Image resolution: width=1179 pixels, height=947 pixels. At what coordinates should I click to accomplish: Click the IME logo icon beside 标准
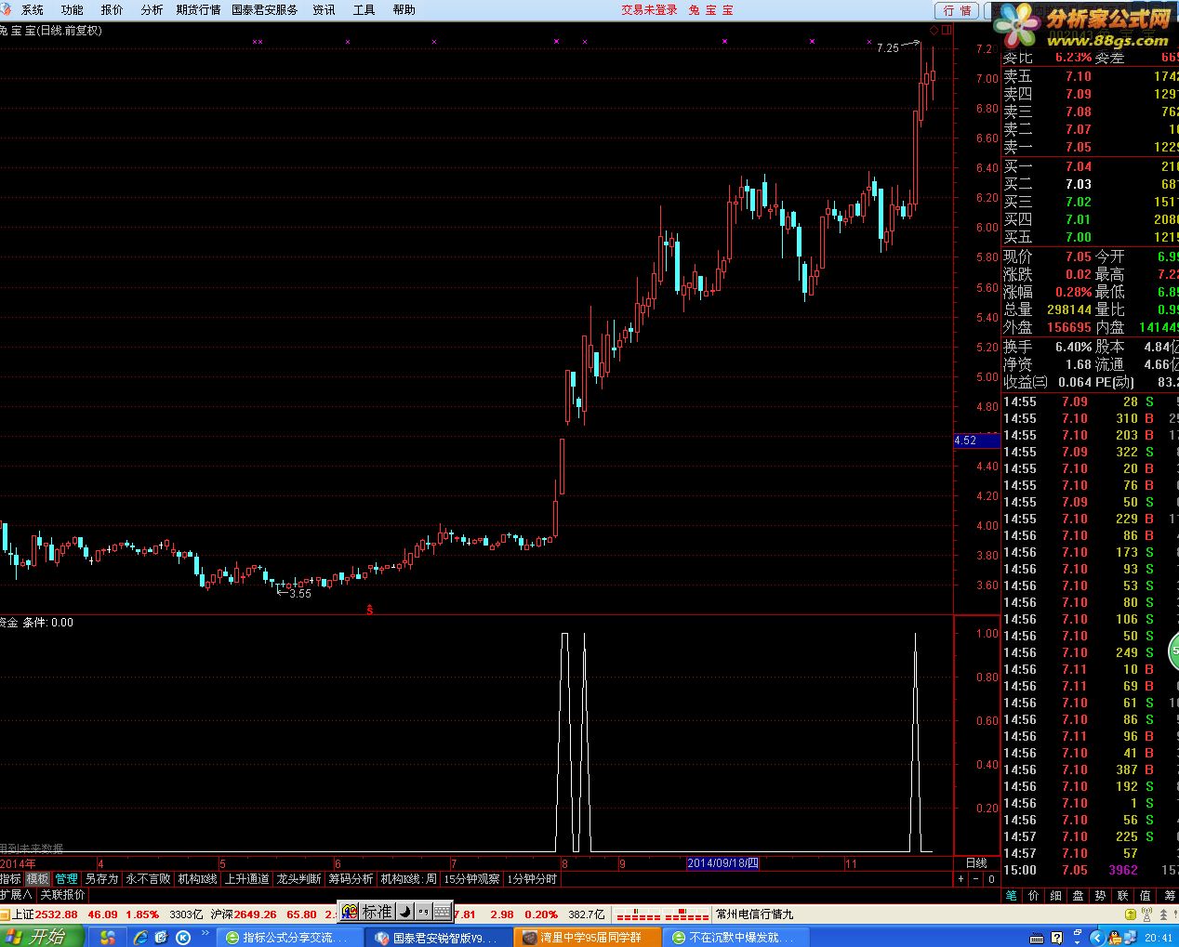tap(350, 912)
